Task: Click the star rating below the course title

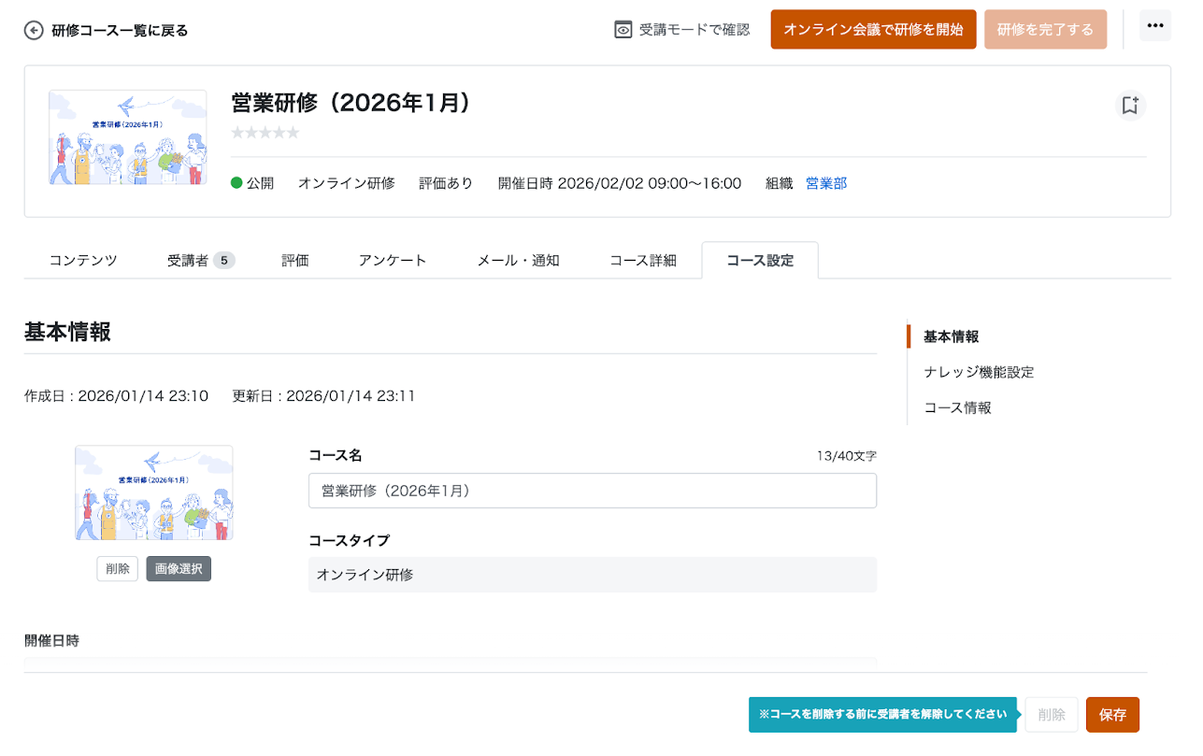Action: [265, 133]
